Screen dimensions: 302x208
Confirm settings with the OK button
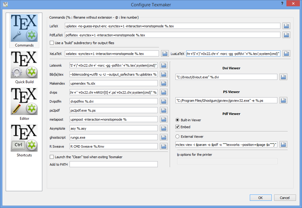click(x=261, y=198)
